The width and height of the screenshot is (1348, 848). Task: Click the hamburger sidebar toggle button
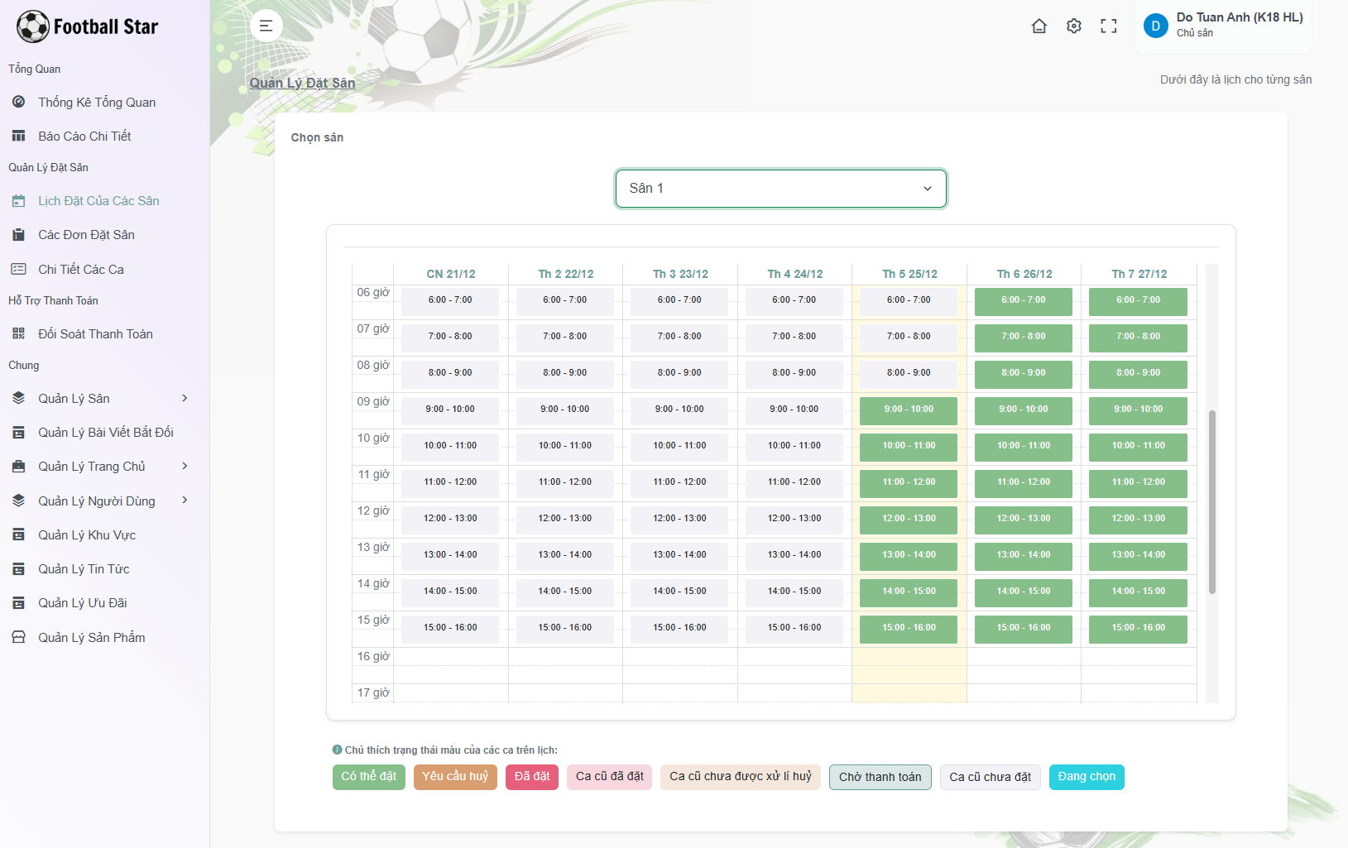266,26
